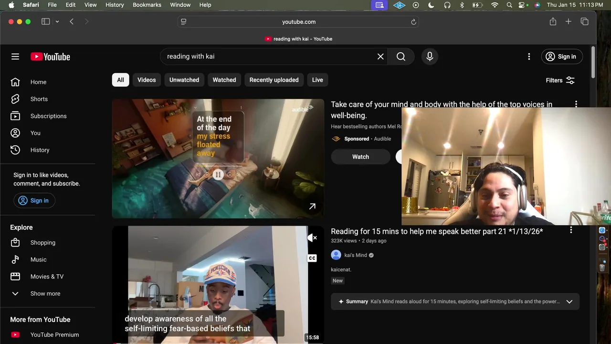
Task: Toggle closed captions on video preview
Action: pyautogui.click(x=312, y=258)
